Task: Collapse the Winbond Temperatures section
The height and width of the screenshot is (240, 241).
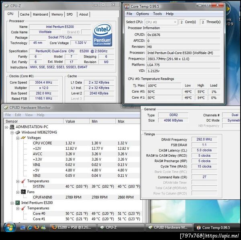Action: point(18,181)
